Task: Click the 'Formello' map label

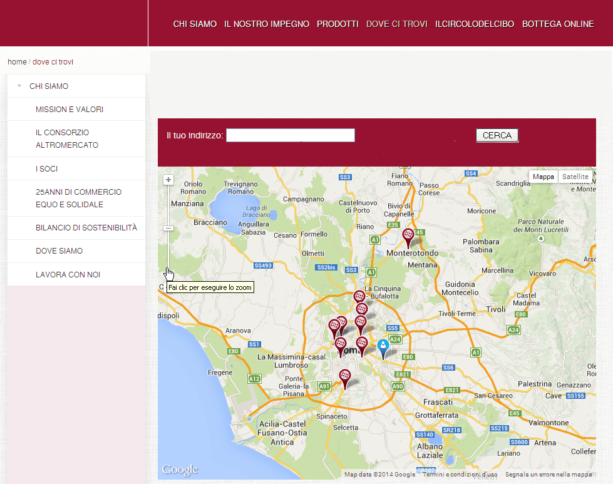Action: (x=314, y=234)
